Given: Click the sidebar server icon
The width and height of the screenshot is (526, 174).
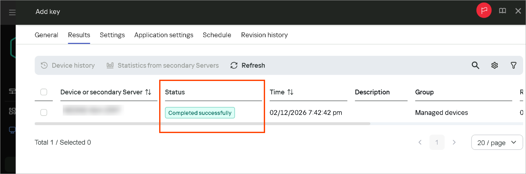Looking at the screenshot, I should click(12, 91).
